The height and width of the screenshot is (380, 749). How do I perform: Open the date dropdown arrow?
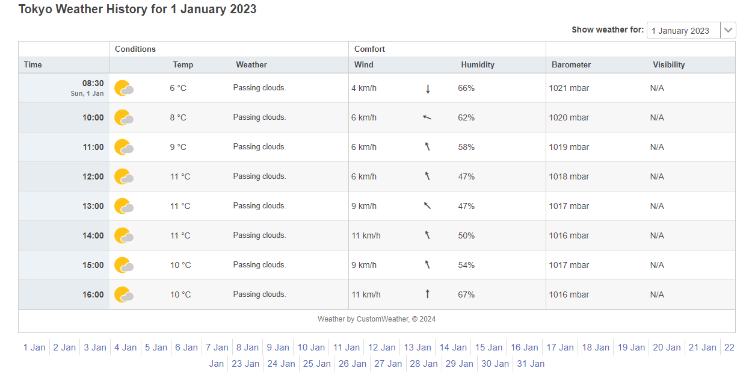pyautogui.click(x=728, y=30)
